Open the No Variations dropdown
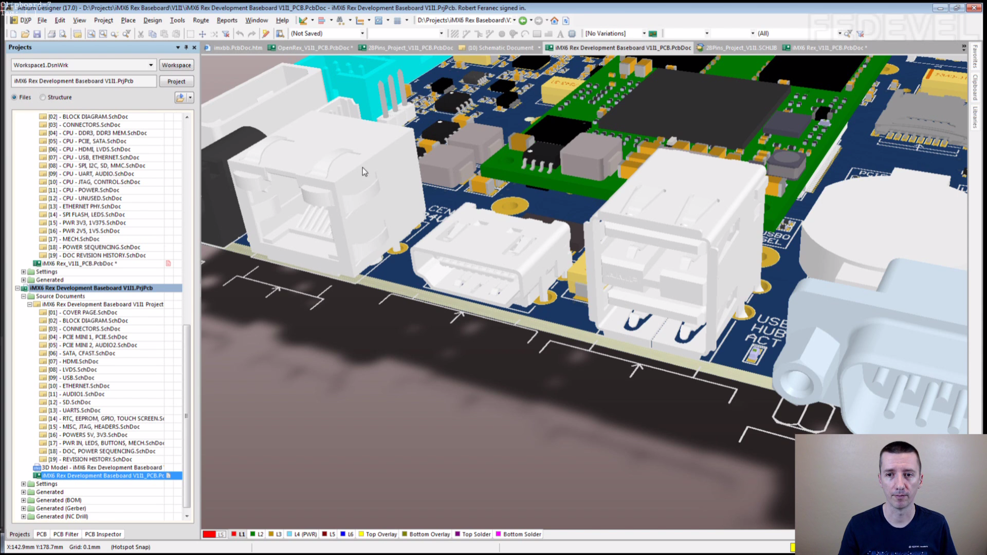 (x=644, y=34)
